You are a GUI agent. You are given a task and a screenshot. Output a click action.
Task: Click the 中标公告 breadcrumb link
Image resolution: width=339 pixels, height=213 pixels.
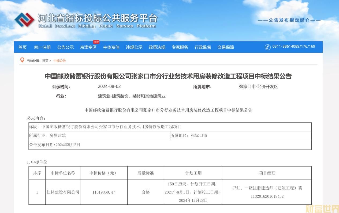[59, 61]
